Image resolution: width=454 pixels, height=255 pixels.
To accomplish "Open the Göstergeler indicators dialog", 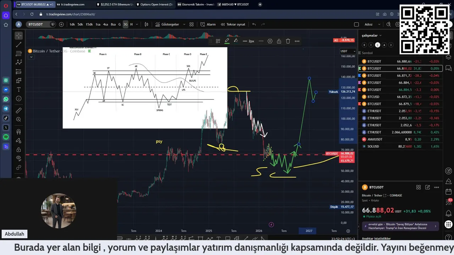I will (x=167, y=24).
